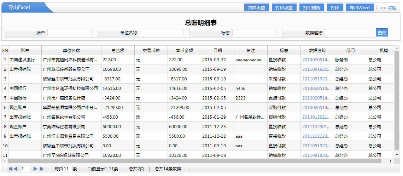Go to previous page arrow icon
The height and width of the screenshot is (176, 403).
pyautogui.click(x=16, y=169)
